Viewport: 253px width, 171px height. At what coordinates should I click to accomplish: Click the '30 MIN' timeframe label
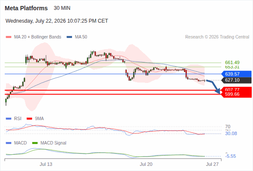pyautogui.click(x=62, y=8)
